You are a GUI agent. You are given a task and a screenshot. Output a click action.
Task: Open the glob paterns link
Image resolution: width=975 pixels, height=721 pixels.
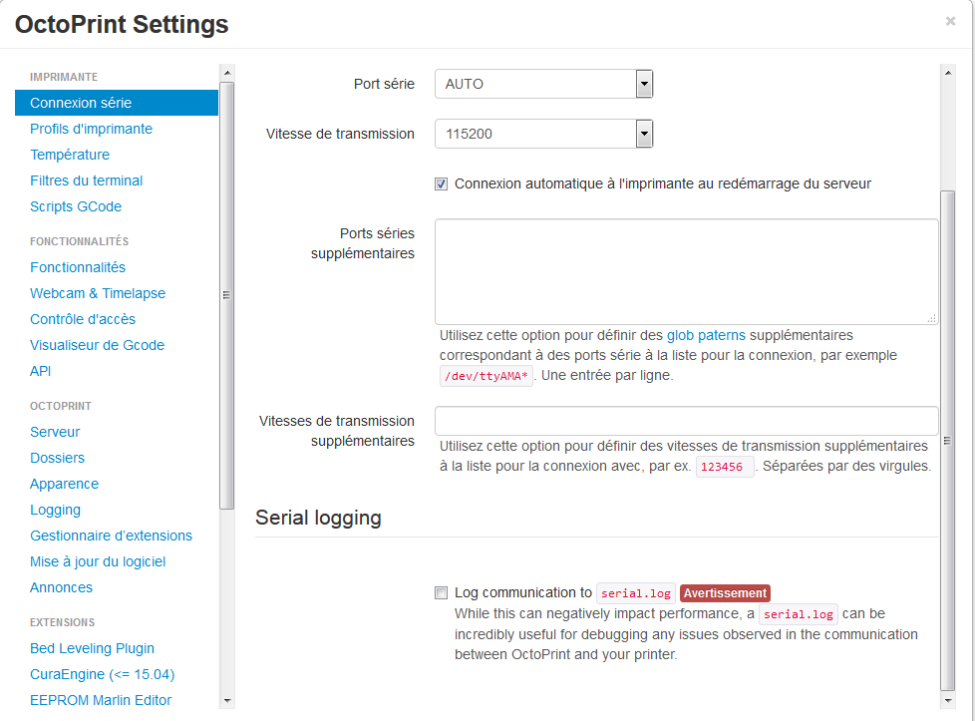coord(707,335)
